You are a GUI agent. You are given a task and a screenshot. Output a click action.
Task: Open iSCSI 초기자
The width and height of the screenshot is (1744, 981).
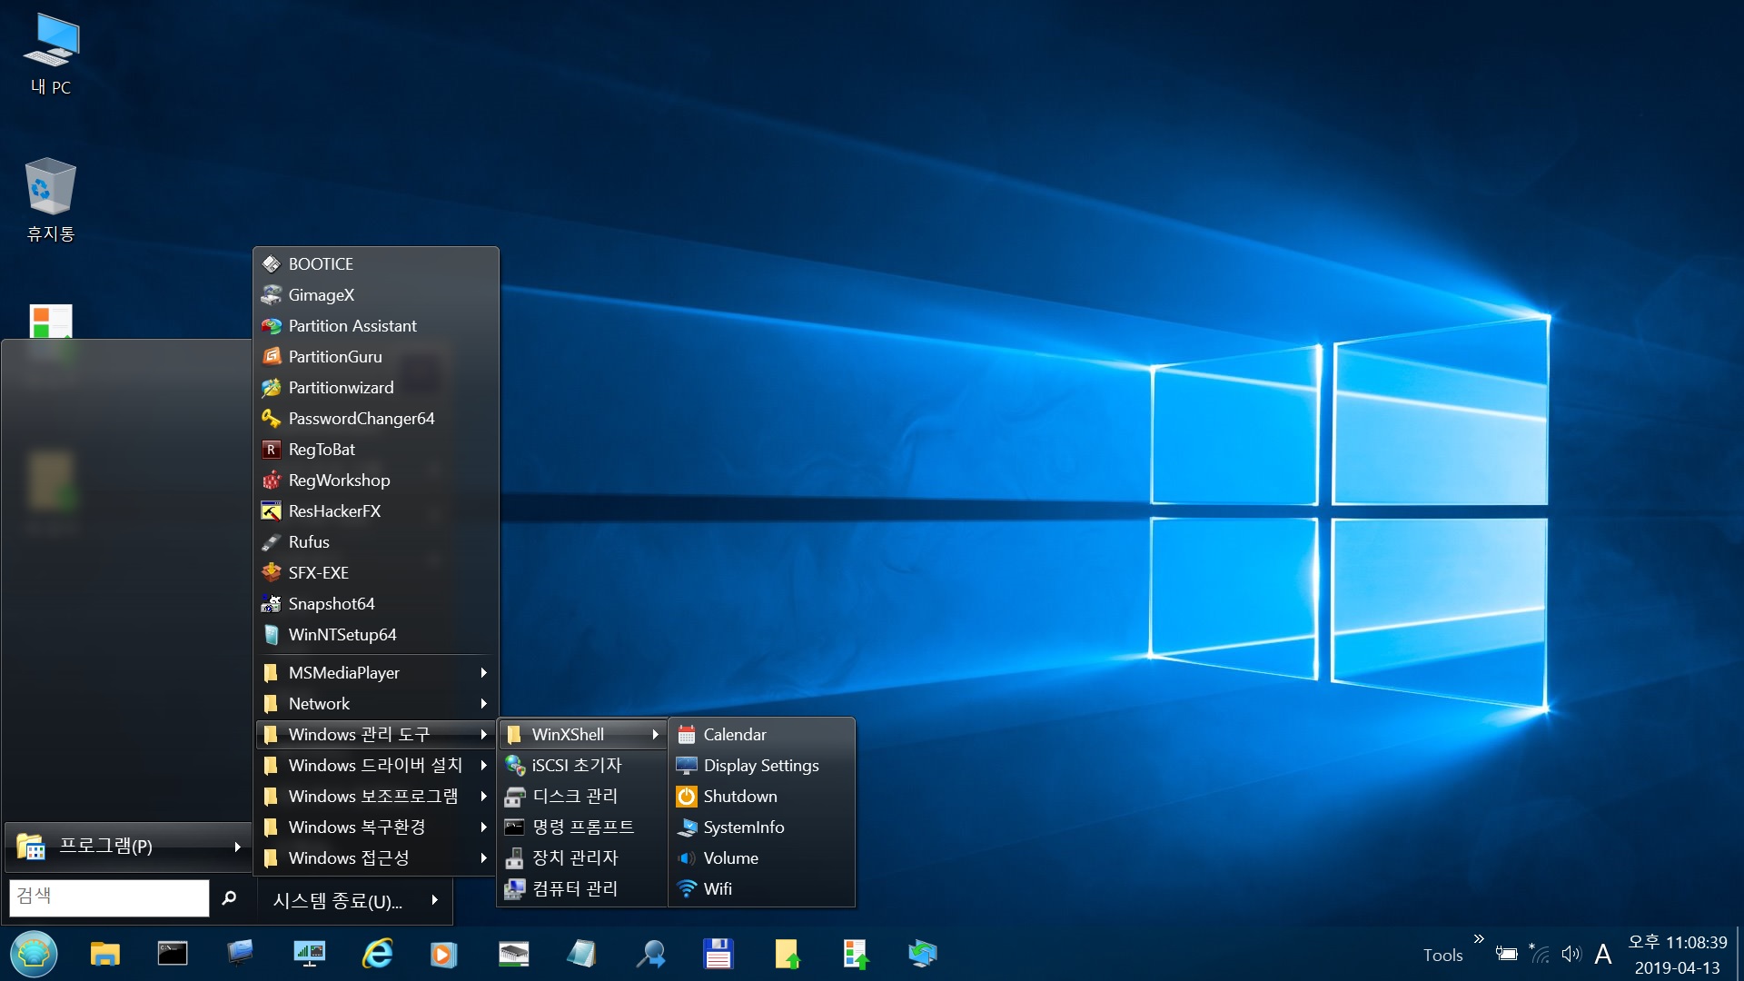click(582, 765)
